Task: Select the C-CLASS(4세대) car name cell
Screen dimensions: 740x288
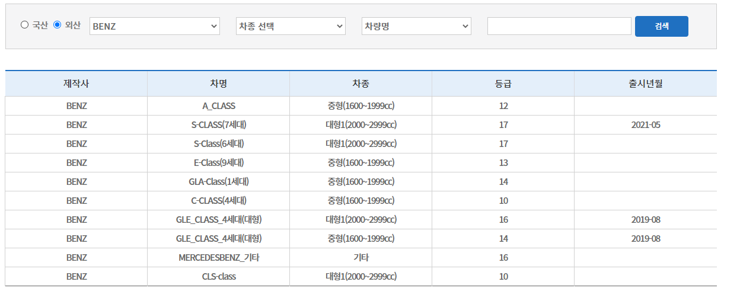Action: (x=219, y=201)
